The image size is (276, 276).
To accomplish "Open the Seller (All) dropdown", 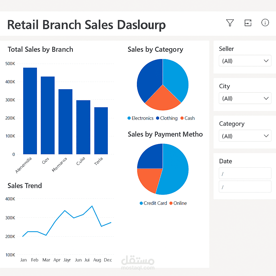I will [x=245, y=61].
